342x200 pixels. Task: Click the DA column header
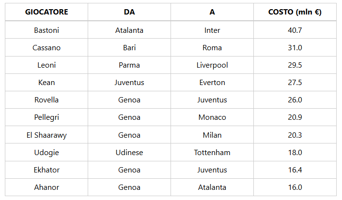coord(129,12)
